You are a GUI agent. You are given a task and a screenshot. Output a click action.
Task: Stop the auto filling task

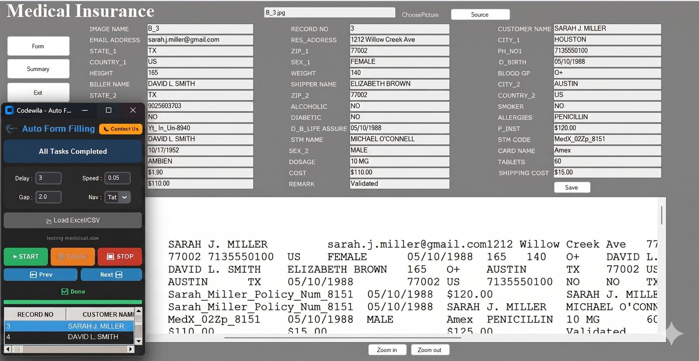pyautogui.click(x=120, y=257)
